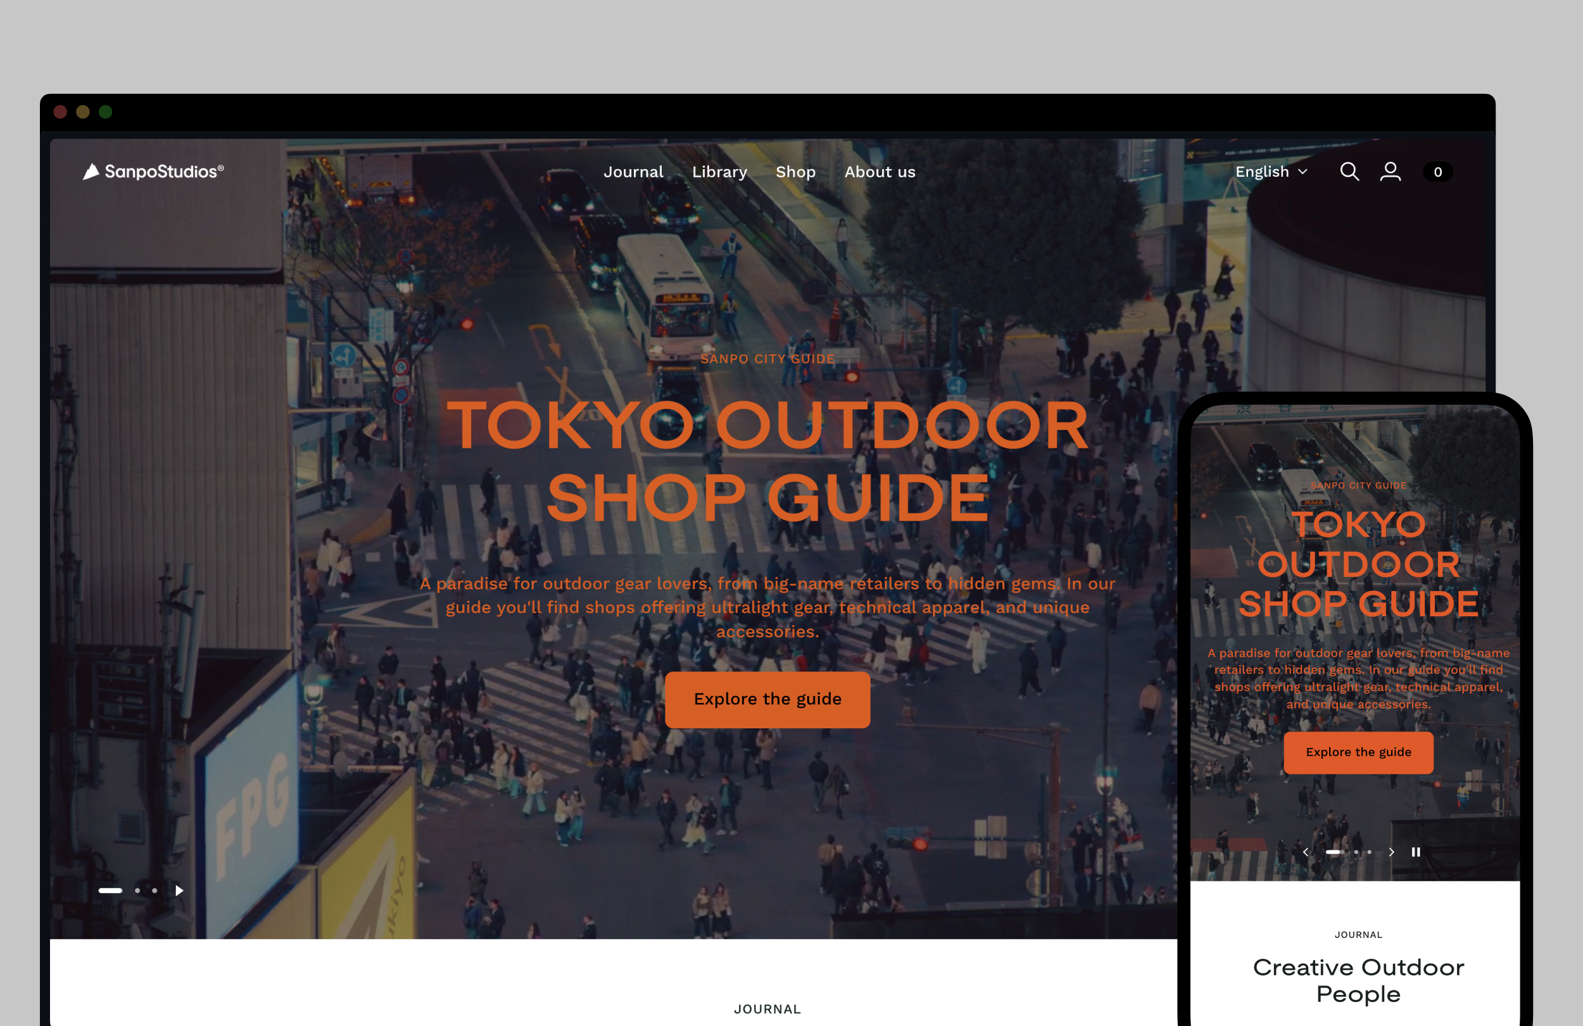Go to previous slide on mobile preview

1306,852
